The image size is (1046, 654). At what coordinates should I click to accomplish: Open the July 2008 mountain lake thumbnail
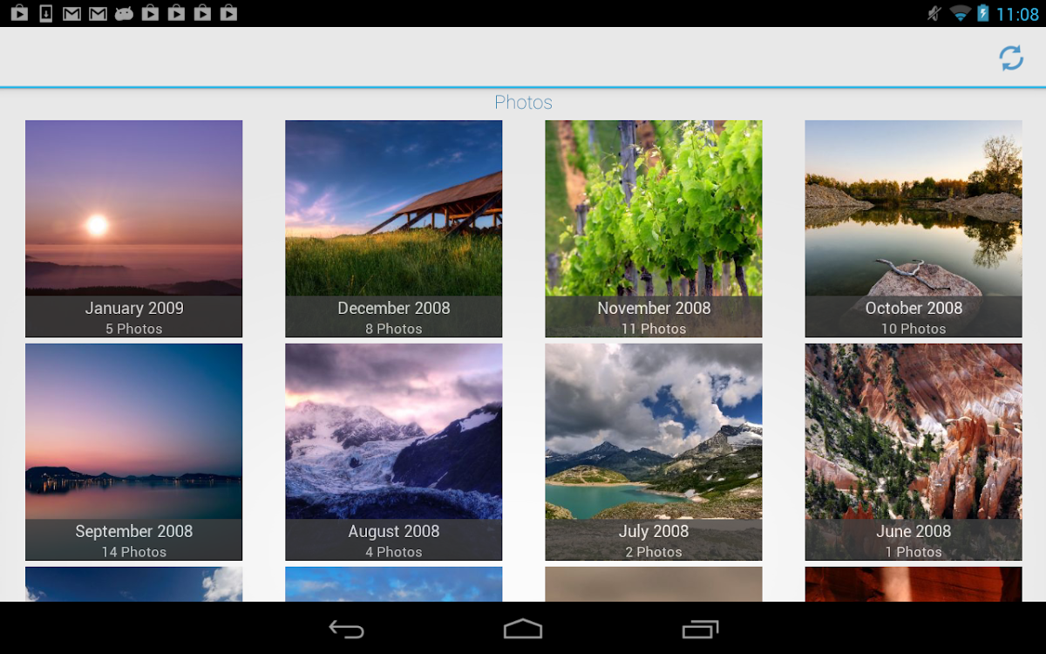click(654, 452)
